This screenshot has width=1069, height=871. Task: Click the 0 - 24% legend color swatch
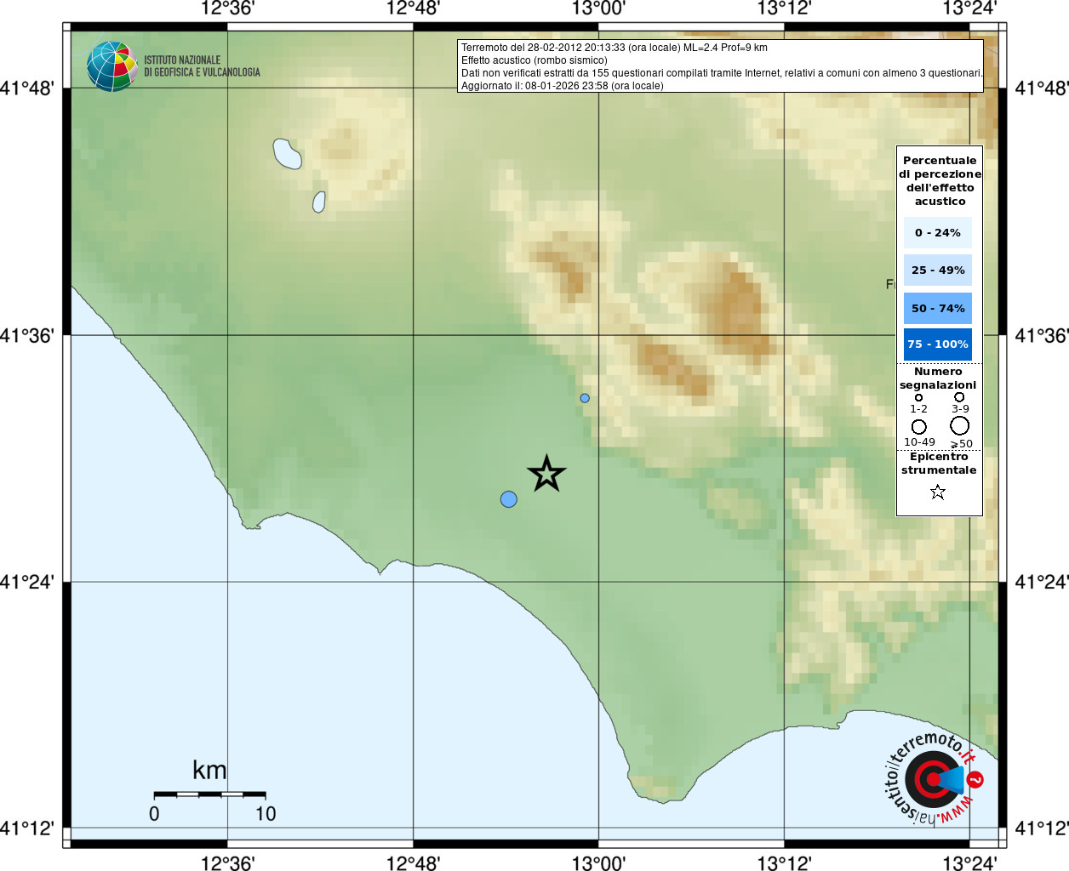click(938, 232)
